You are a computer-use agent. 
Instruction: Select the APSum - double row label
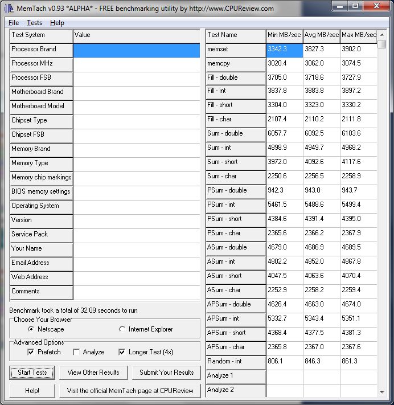coord(236,306)
